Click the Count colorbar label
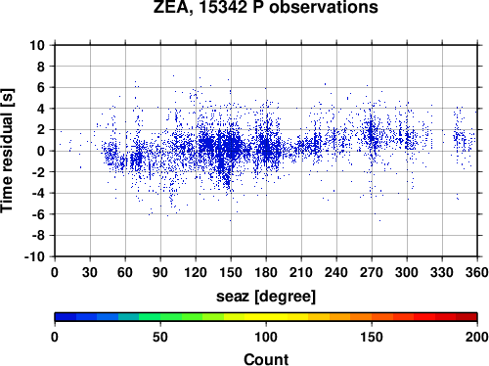Viewport: 489px width, 366px height. 266,359
